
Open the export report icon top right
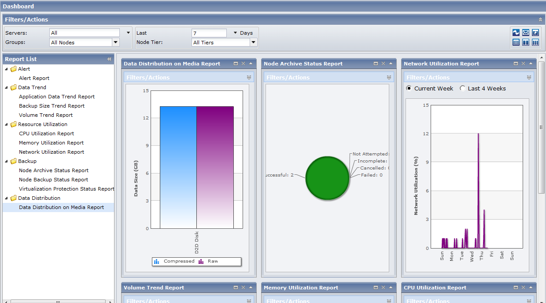pyautogui.click(x=535, y=32)
